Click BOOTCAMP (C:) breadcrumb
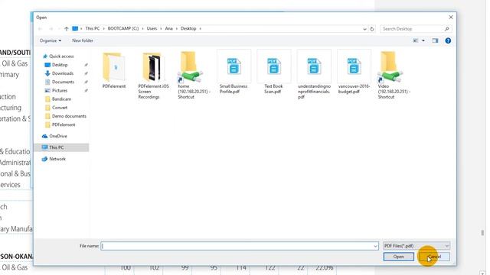 tap(123, 28)
